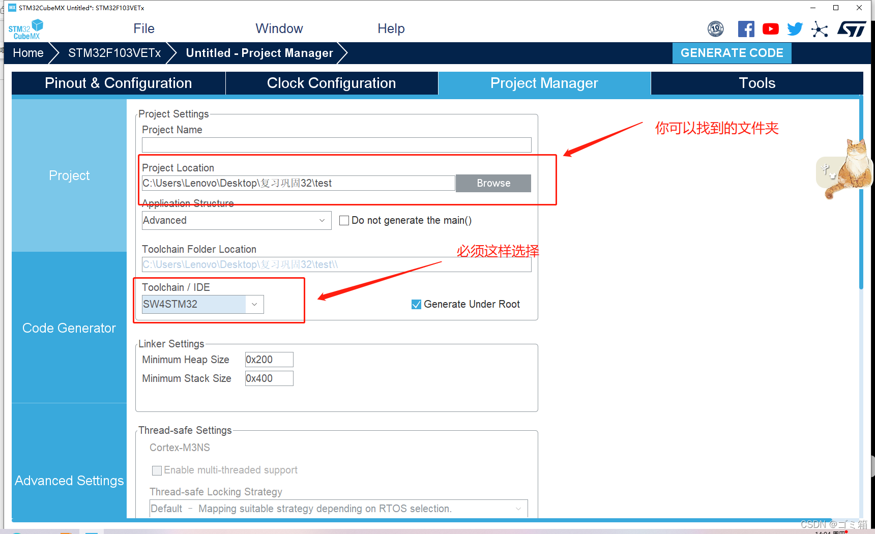Close the STM32CubeMX window
Viewport: 875px width, 534px height.
pyautogui.click(x=859, y=8)
